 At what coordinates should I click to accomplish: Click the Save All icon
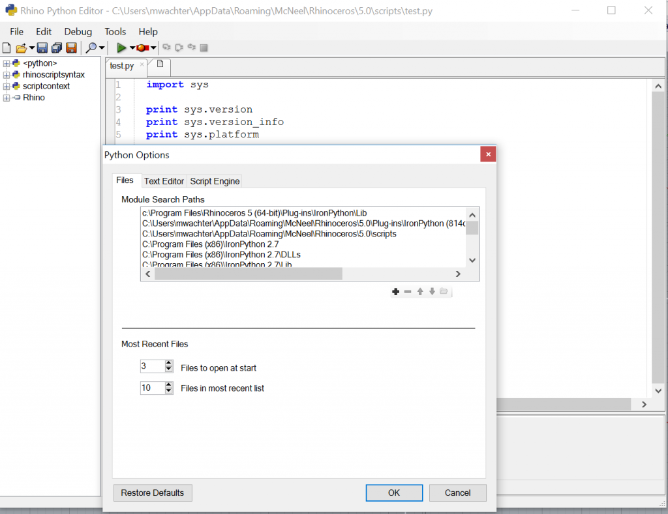(57, 48)
